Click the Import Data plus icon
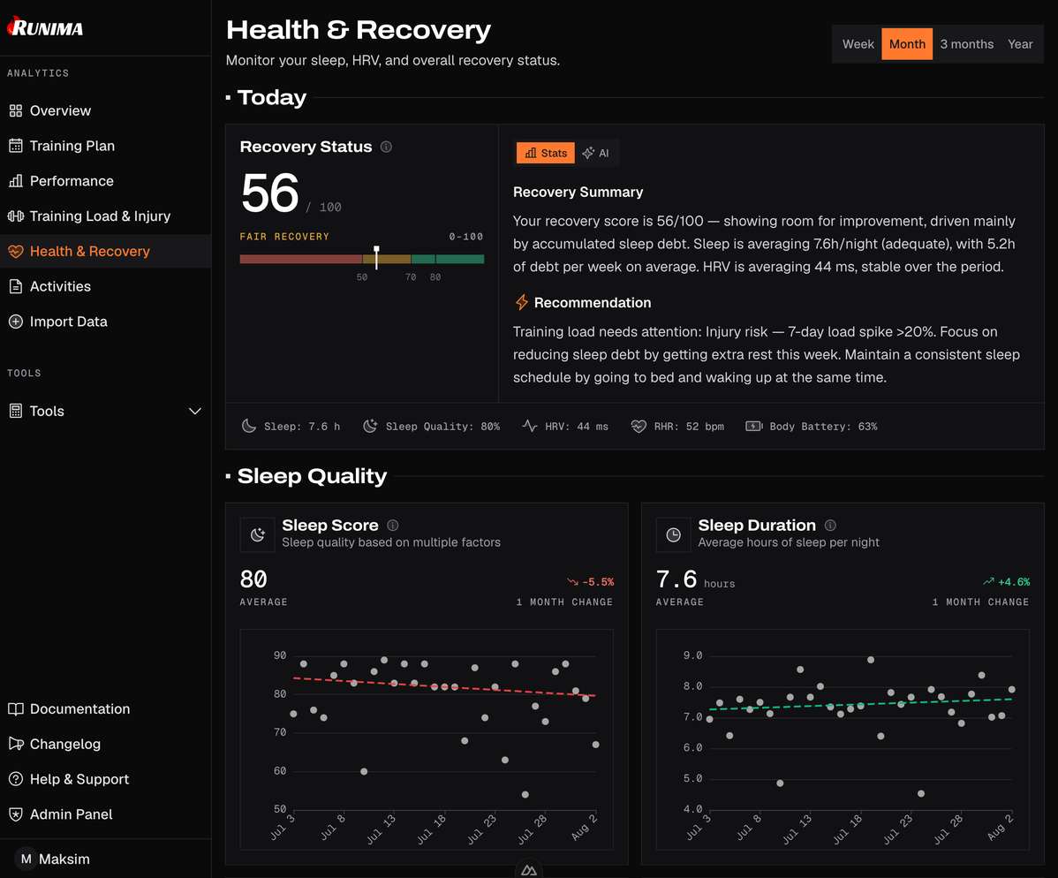The width and height of the screenshot is (1058, 878). [x=16, y=322]
